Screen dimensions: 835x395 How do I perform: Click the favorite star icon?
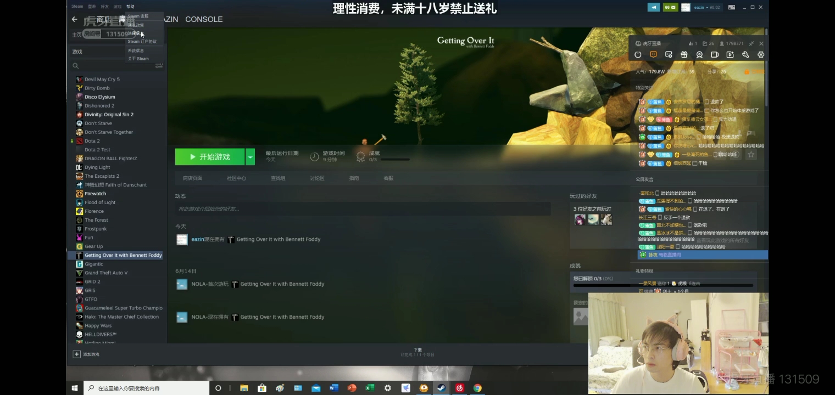[x=751, y=155]
